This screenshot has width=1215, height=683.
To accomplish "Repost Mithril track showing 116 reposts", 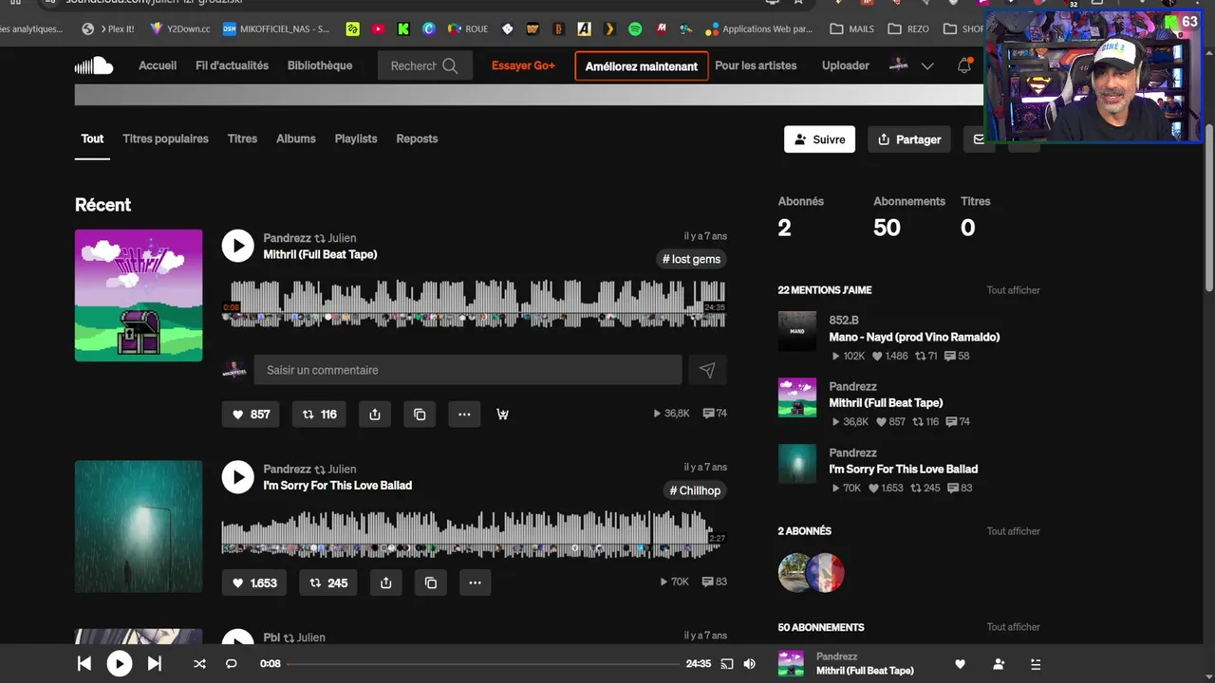I will tap(319, 414).
